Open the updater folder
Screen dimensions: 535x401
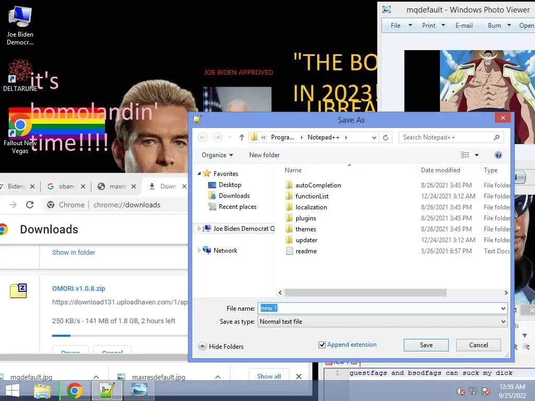tap(301, 240)
